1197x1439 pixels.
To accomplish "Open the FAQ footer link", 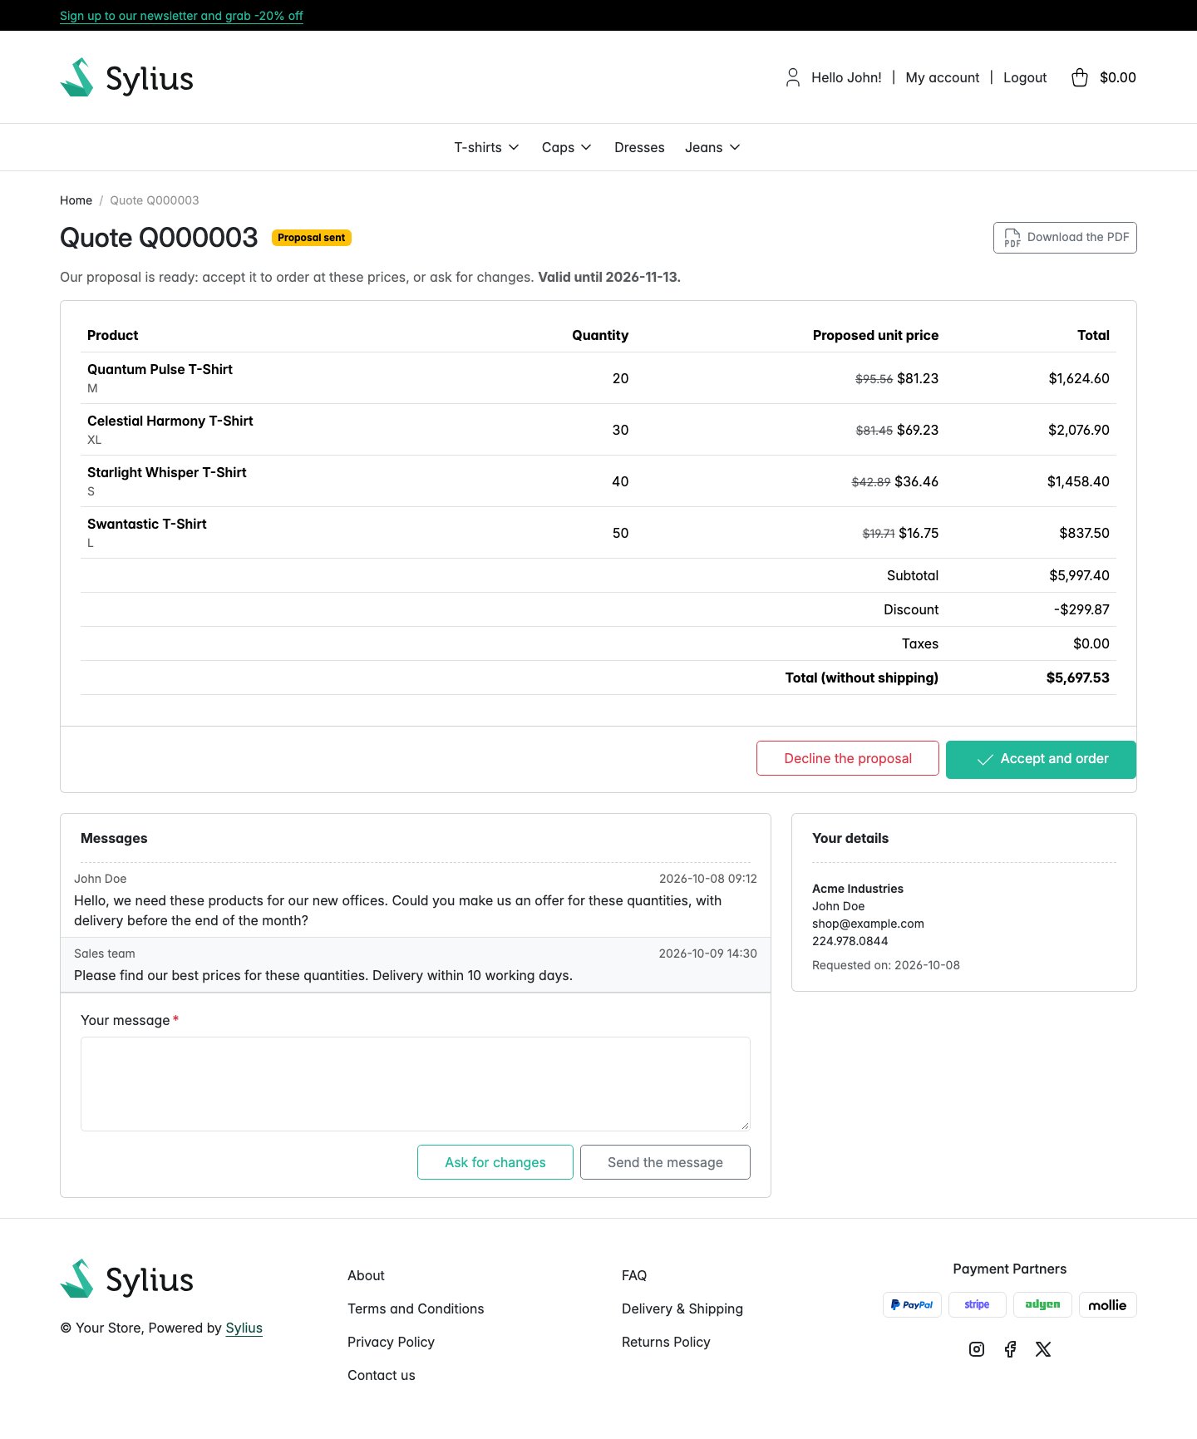I will [x=634, y=1275].
